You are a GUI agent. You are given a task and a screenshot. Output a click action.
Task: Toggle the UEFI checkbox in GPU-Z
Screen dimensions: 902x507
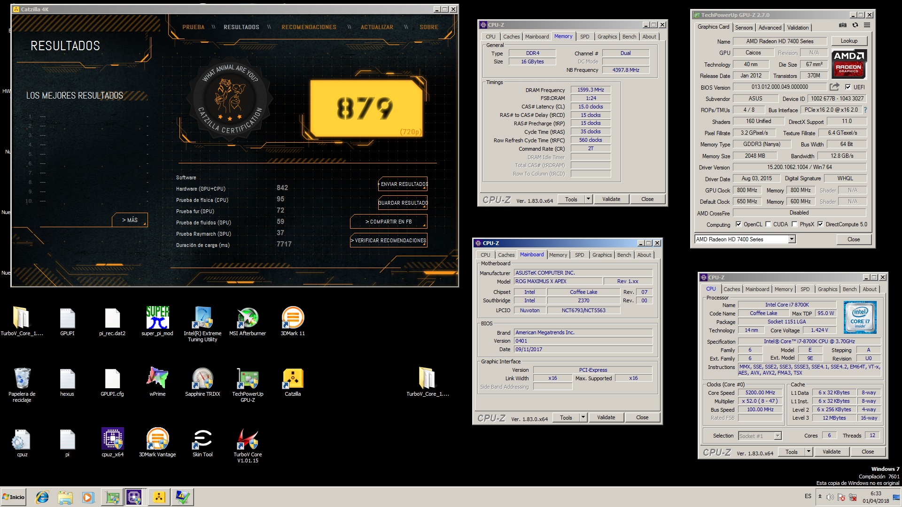click(x=848, y=87)
